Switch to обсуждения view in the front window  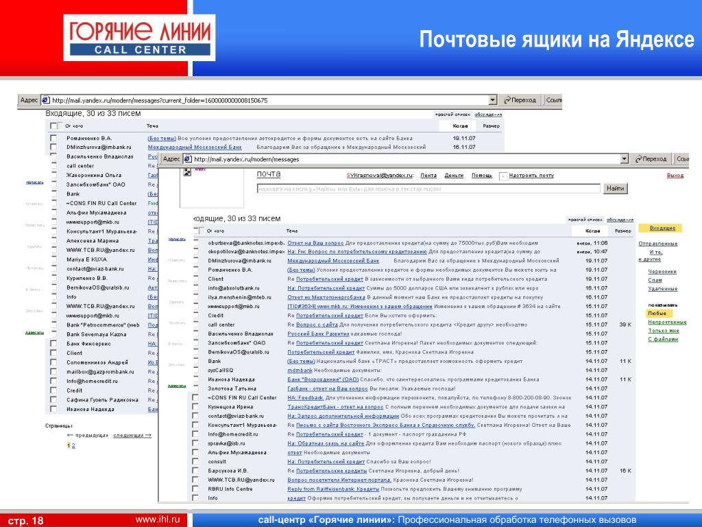tap(620, 220)
